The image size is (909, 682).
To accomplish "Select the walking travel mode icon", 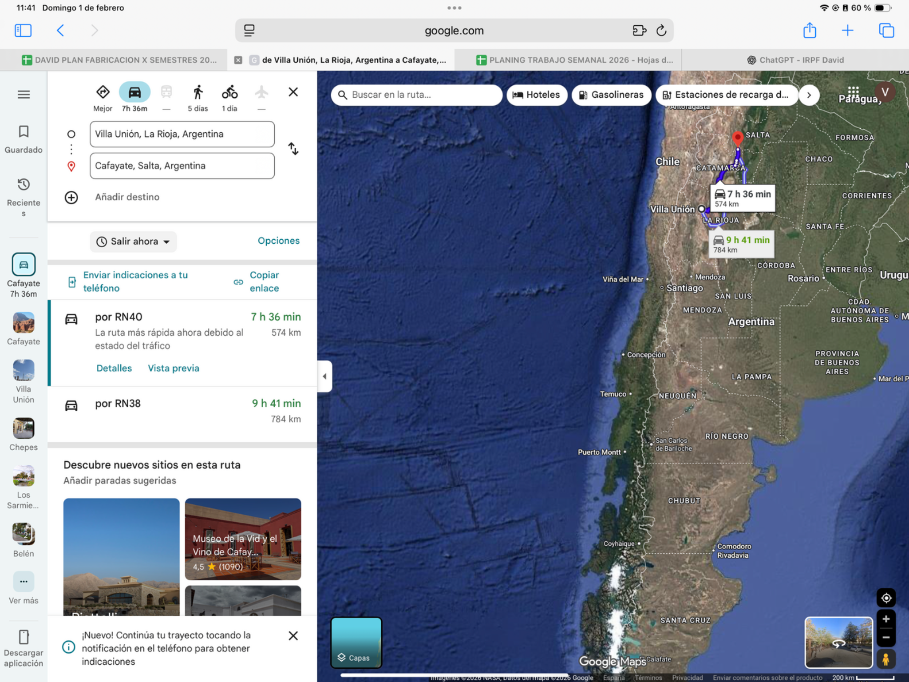I will pyautogui.click(x=198, y=92).
